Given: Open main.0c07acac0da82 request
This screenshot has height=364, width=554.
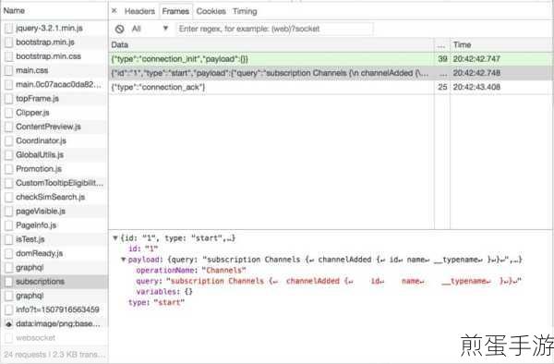Looking at the screenshot, I should point(54,85).
